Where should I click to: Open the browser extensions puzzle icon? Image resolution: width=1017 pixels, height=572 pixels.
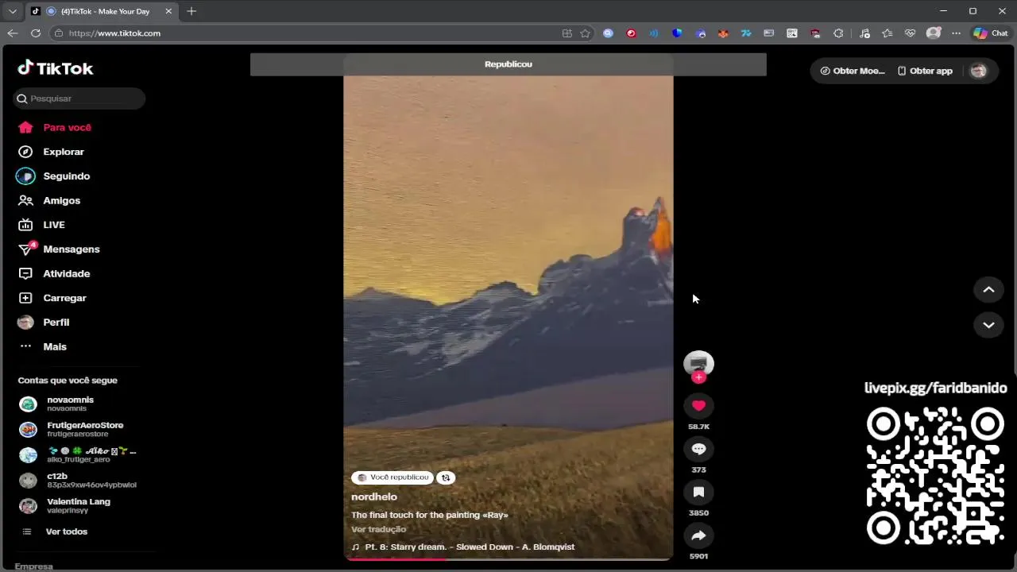tap(838, 33)
